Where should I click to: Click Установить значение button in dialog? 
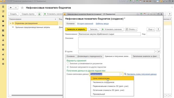112,29
